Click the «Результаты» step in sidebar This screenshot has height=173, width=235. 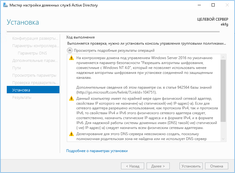click(x=22, y=98)
